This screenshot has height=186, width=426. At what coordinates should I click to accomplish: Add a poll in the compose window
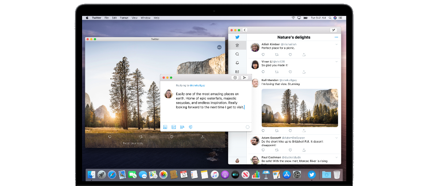click(x=182, y=127)
